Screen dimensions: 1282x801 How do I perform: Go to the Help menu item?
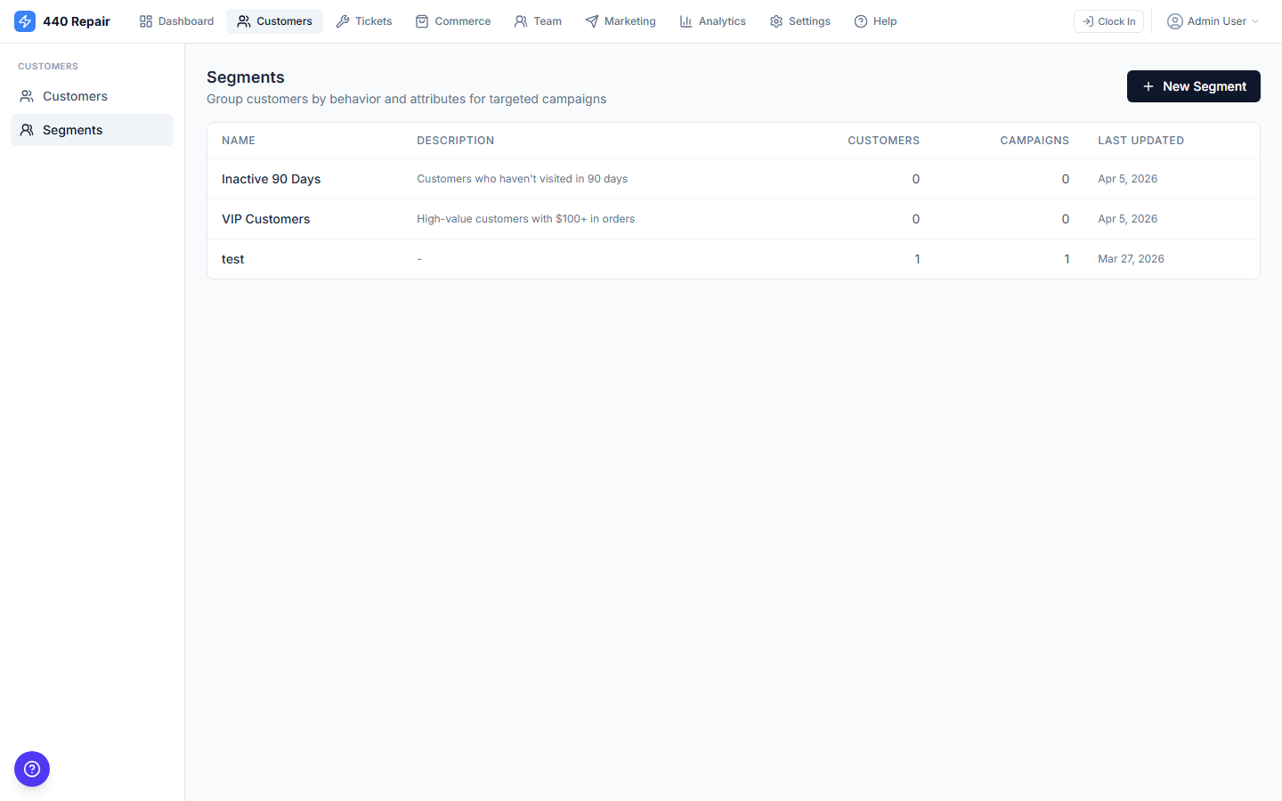click(875, 21)
